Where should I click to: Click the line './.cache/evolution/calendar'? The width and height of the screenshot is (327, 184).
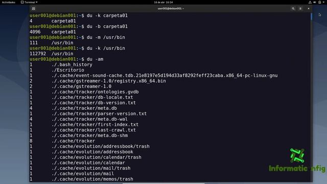coord(88,163)
